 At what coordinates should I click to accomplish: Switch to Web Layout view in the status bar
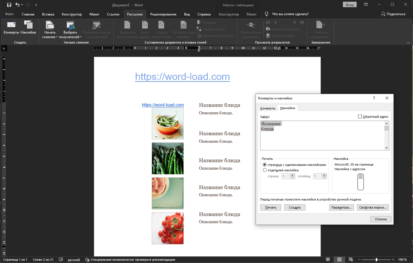click(x=351, y=260)
